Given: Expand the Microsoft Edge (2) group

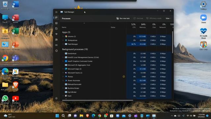Looking at the screenshot, I should [x=63, y=69].
